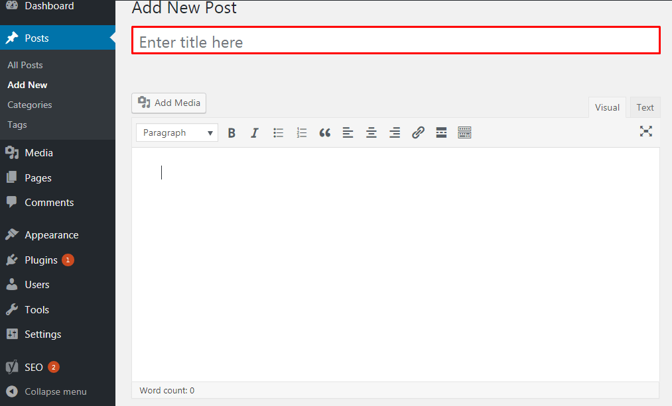Toggle bold formatting in editor toolbar
This screenshot has width=672, height=406.
pyautogui.click(x=232, y=132)
